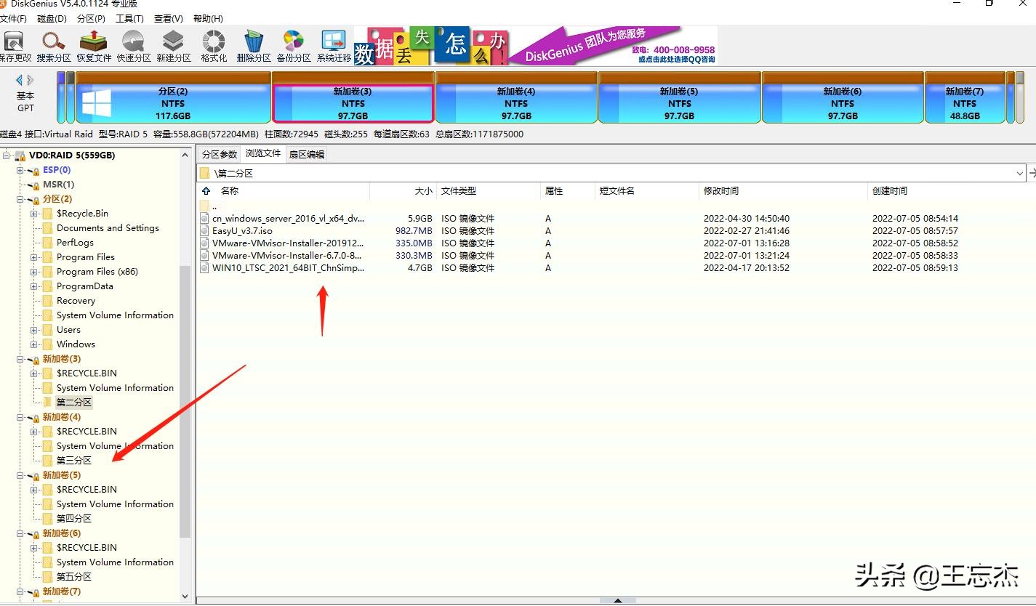Click the Search Partition (搜索分区) icon
The height and width of the screenshot is (606, 1036).
click(54, 45)
